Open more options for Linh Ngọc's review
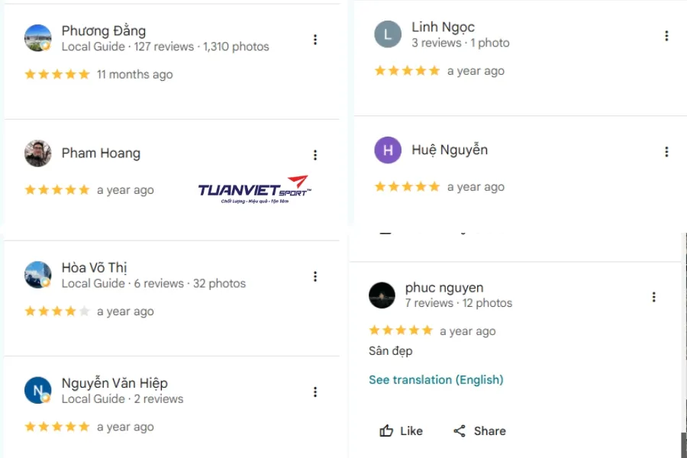 pos(666,36)
